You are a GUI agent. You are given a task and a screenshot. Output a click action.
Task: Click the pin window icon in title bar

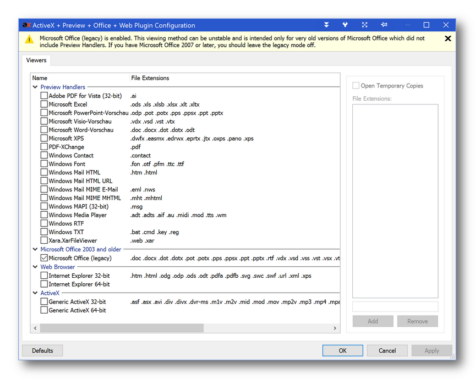click(384, 25)
